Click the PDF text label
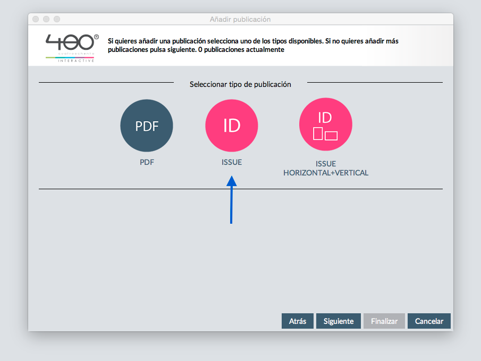 click(x=147, y=162)
